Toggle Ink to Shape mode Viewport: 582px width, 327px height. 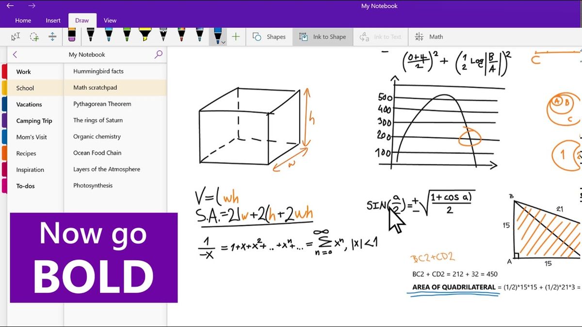point(323,36)
